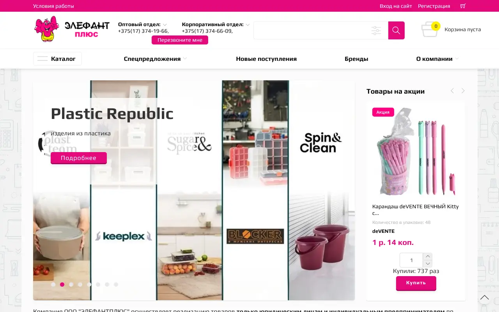This screenshot has width=499, height=312.
Task: Open the Новые поступления menu item
Action: (266, 59)
